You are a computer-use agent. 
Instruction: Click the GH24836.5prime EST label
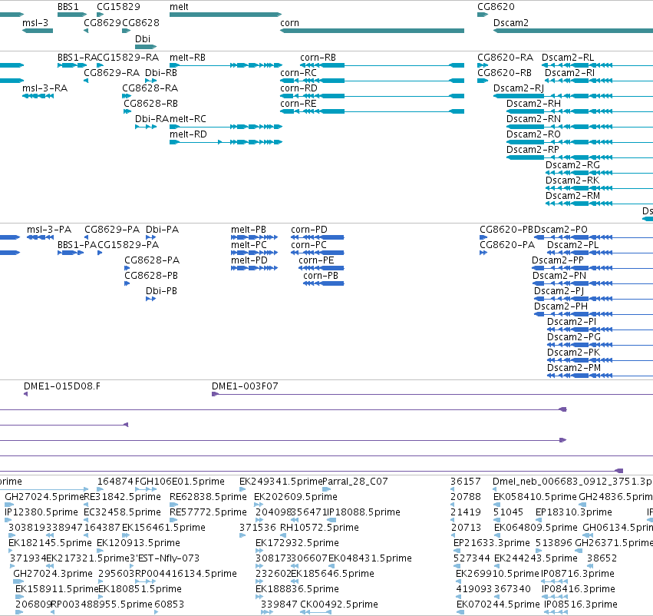615,497
